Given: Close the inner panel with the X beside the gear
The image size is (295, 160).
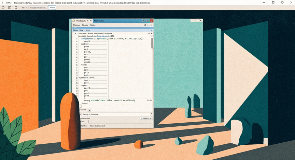Looking at the screenshot, I should [x=152, y=25].
